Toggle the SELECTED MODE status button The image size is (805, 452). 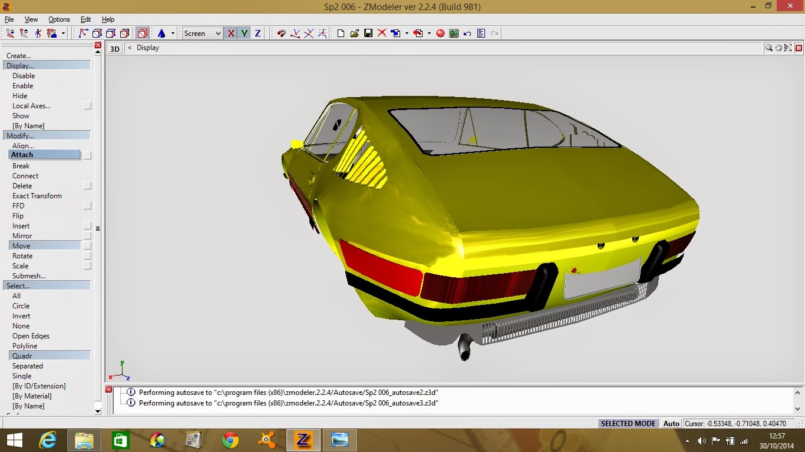pyautogui.click(x=628, y=423)
